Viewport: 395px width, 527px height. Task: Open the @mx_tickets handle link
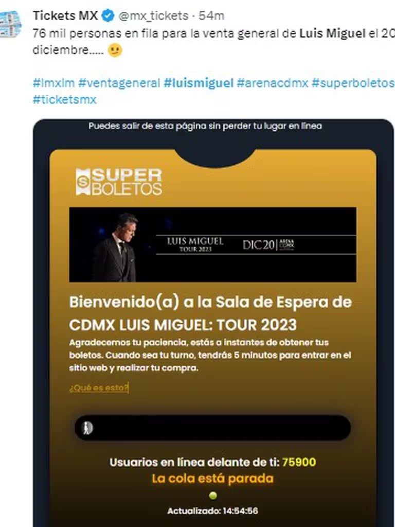[x=153, y=16]
